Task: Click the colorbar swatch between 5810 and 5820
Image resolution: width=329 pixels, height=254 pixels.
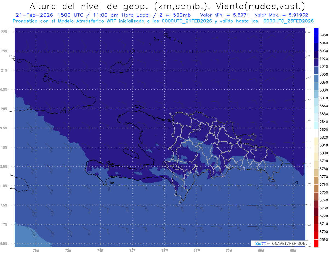Action: click(316, 141)
